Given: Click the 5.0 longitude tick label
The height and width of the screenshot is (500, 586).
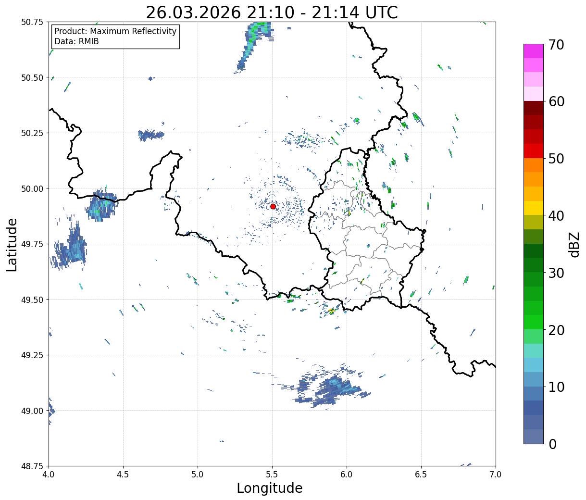Looking at the screenshot, I should (x=198, y=474).
